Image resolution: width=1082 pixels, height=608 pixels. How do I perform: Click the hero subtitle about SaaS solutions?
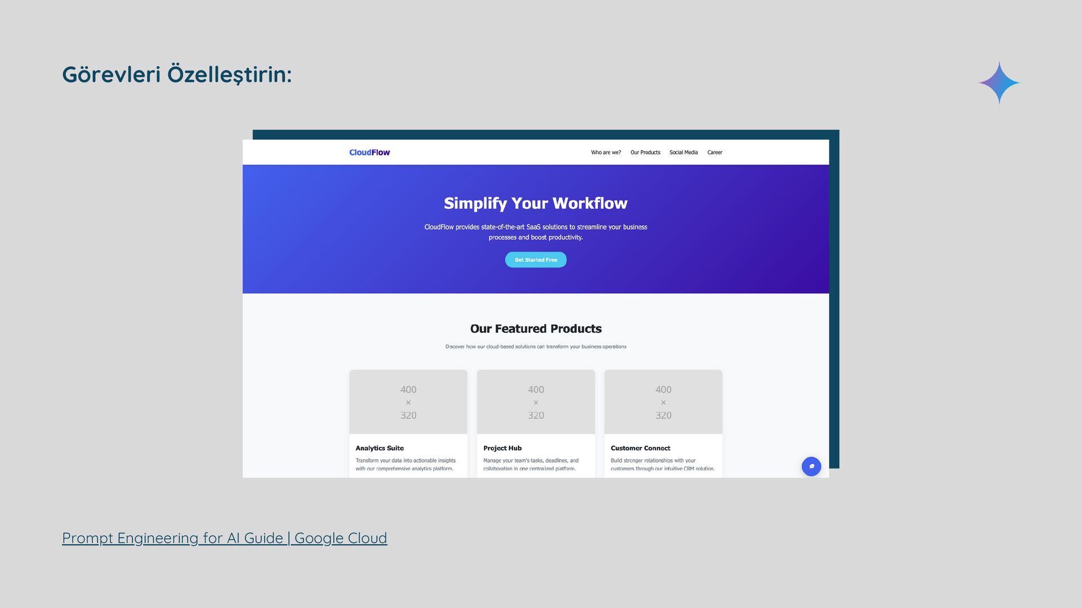pos(535,232)
